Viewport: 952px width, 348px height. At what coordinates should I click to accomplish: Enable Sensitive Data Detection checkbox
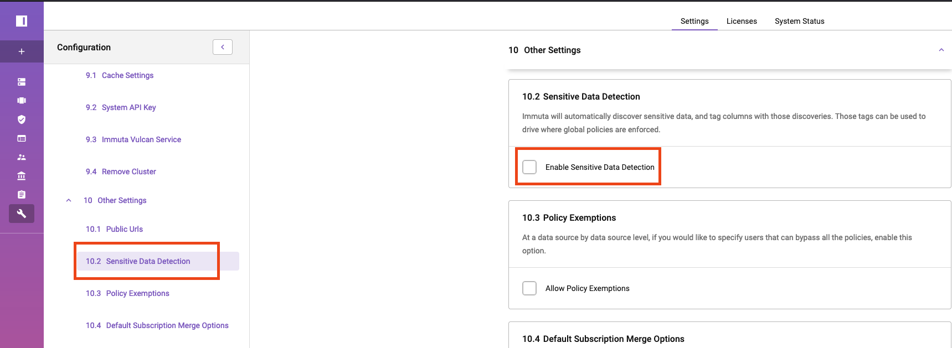point(529,167)
